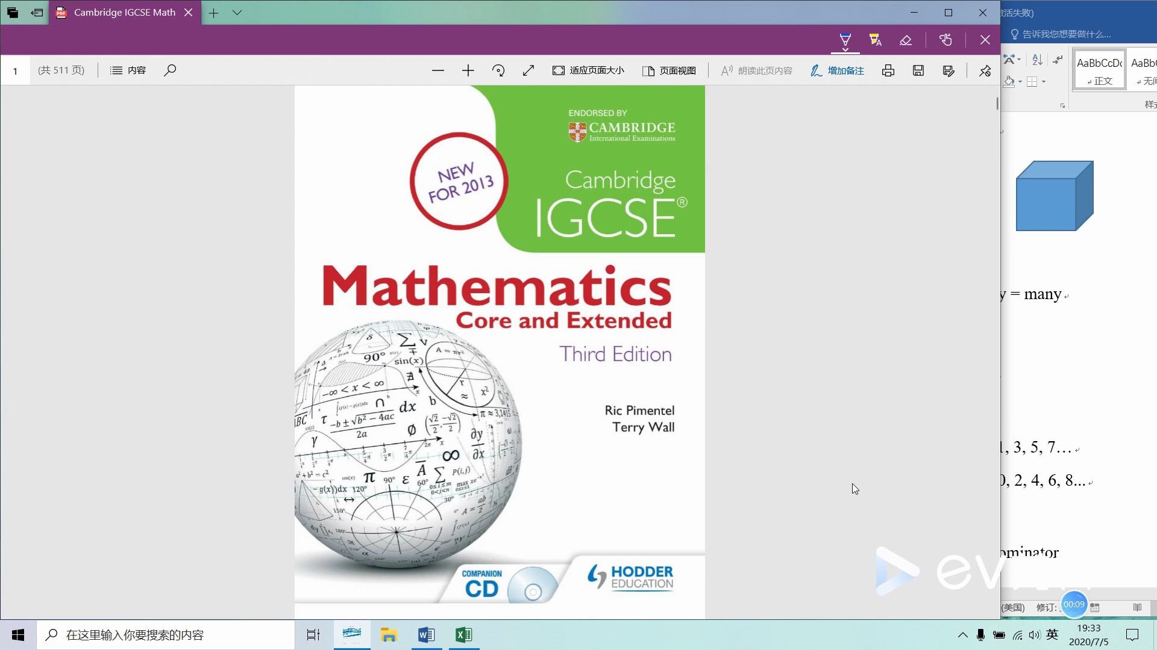Switch to Excel from taskbar
The width and height of the screenshot is (1157, 650).
pos(464,635)
